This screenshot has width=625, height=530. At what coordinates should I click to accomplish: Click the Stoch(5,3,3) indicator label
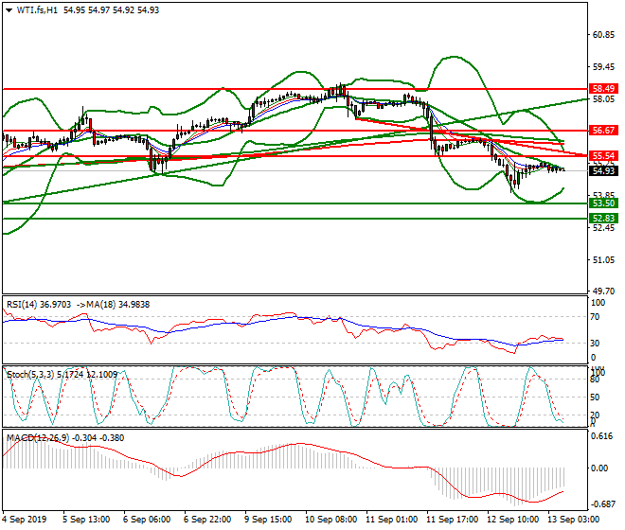(x=30, y=374)
